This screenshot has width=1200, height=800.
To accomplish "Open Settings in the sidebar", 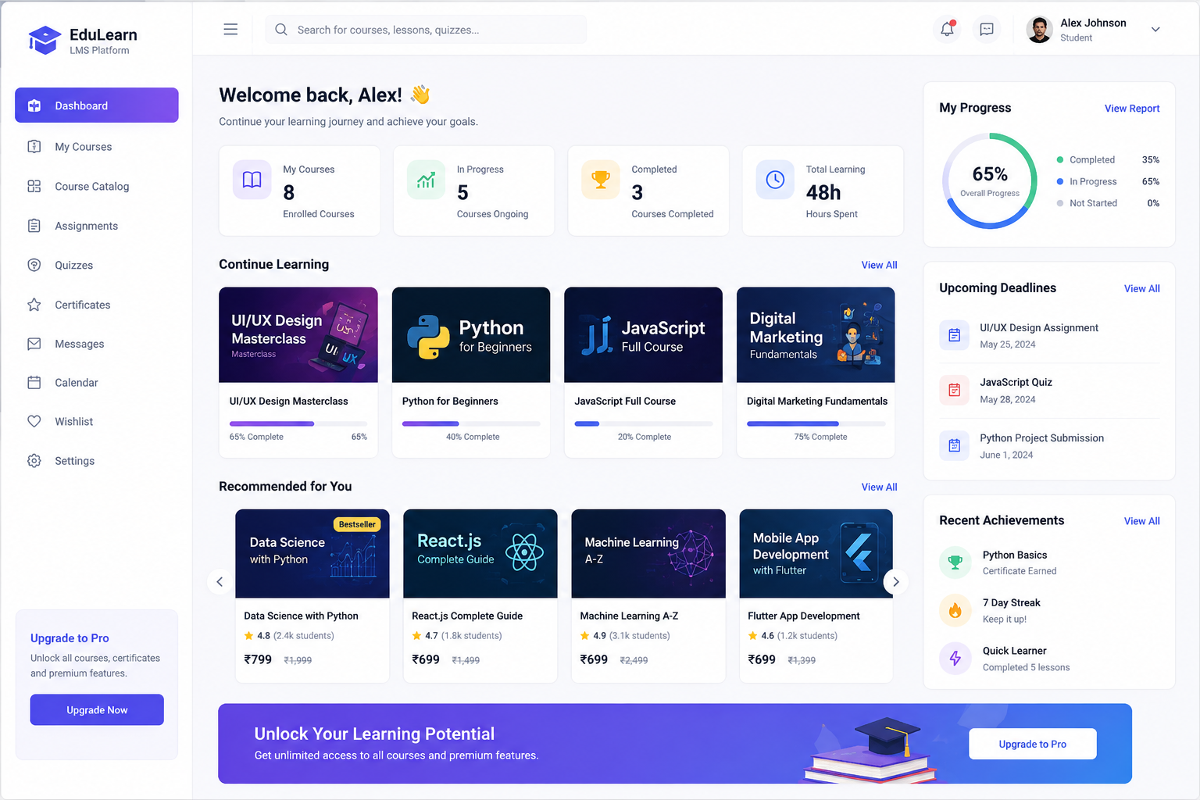I will pyautogui.click(x=97, y=461).
